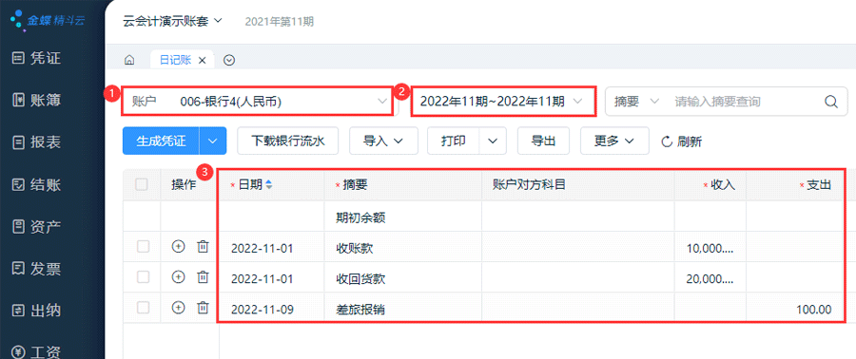Delete the 收回货款 row with trash icon
The height and width of the screenshot is (359, 856).
point(203,277)
